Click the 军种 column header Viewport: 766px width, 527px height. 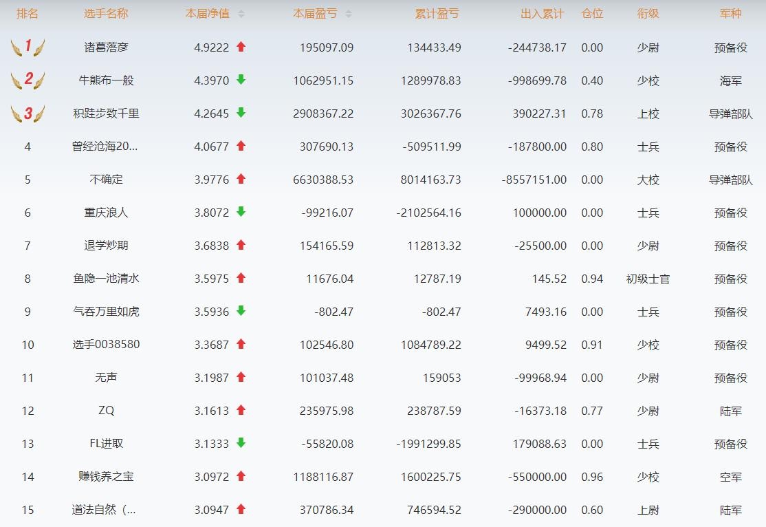point(730,14)
